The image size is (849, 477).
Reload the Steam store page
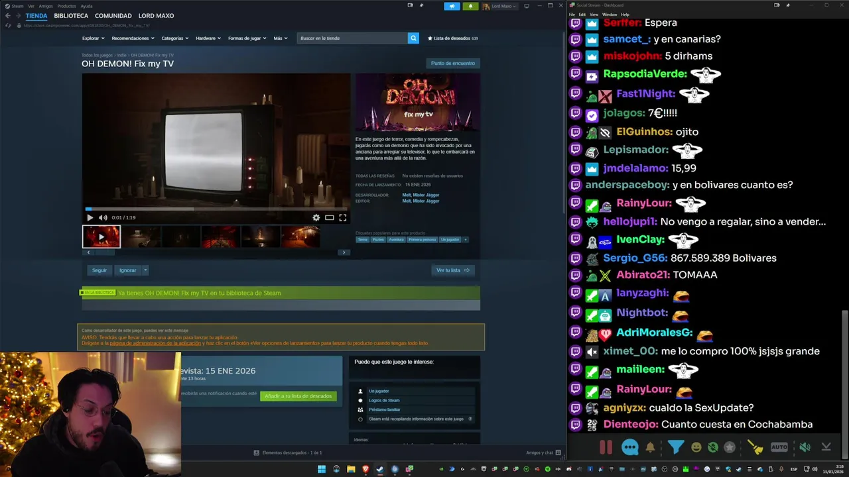(8, 25)
